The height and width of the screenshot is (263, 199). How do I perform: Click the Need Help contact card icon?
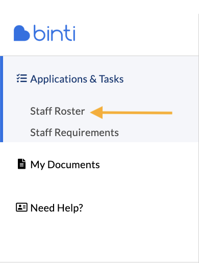pos(21,207)
